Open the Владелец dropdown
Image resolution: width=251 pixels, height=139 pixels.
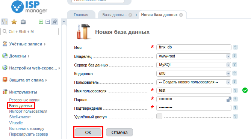coord(194,56)
